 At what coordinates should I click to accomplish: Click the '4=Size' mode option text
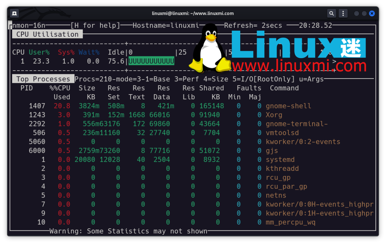[x=216, y=79]
